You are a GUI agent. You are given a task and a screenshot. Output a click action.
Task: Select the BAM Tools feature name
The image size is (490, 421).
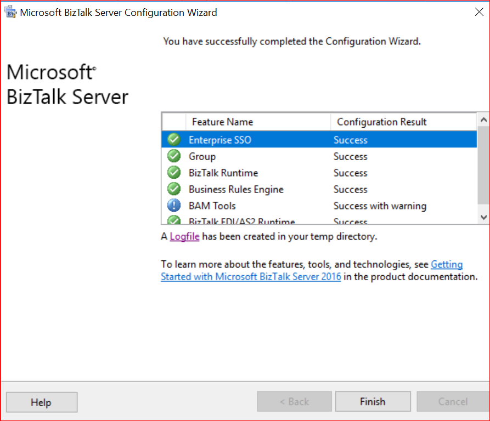point(212,206)
